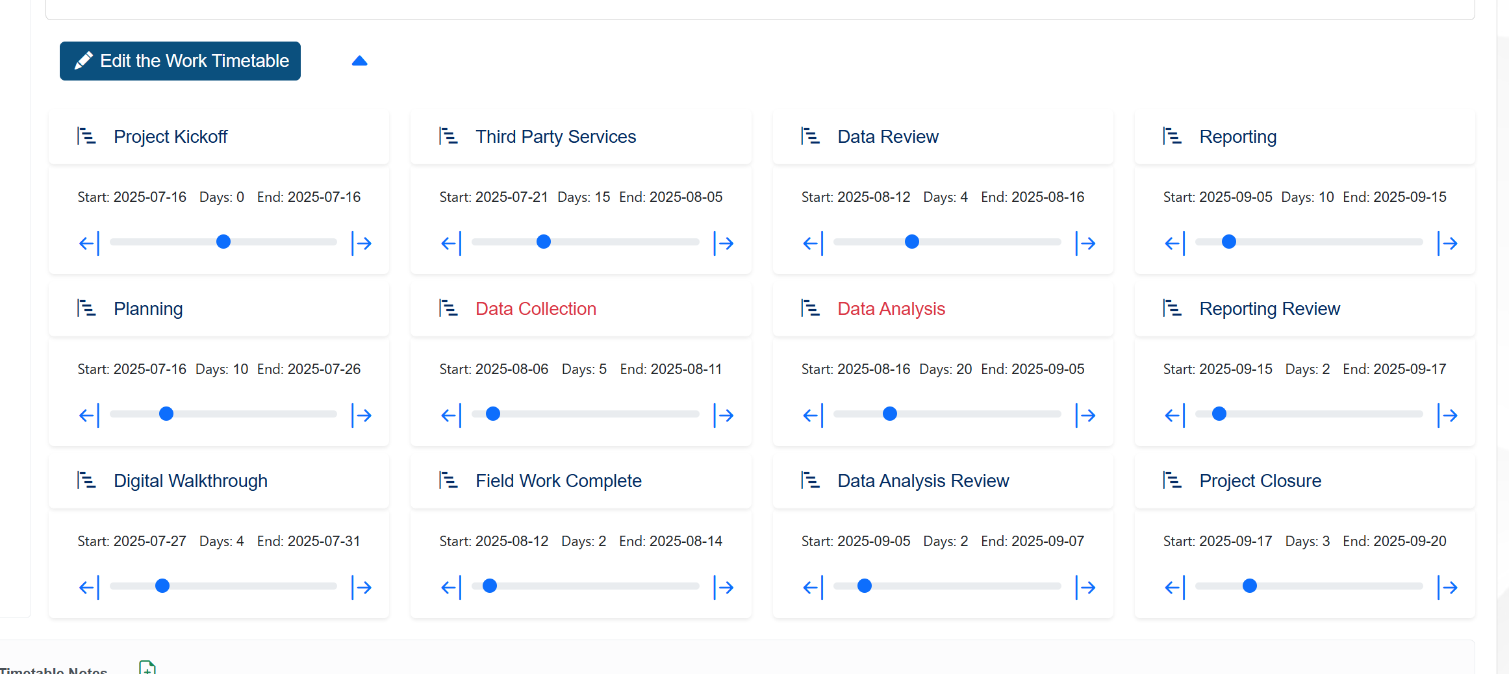Click the Edit the Work Timetable button
This screenshot has height=674, width=1509.
coord(180,61)
